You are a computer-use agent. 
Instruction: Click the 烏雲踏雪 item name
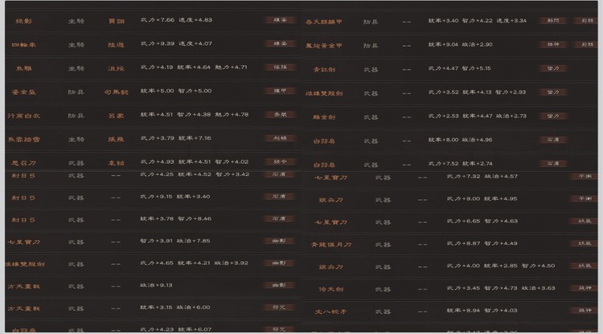[x=24, y=139]
